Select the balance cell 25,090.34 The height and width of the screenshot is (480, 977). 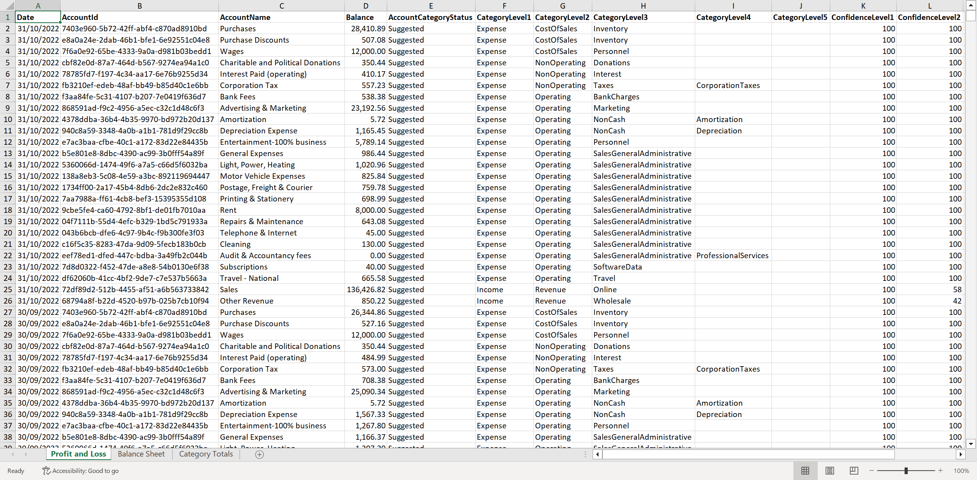366,392
